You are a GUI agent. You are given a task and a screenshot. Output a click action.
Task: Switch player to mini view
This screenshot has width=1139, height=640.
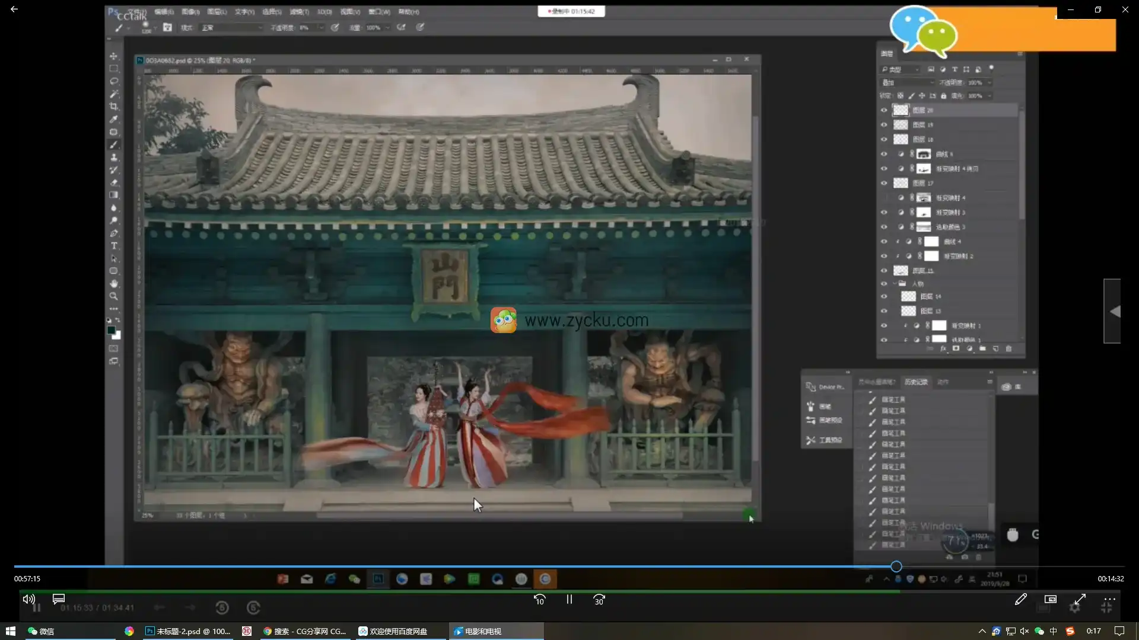tap(1050, 600)
